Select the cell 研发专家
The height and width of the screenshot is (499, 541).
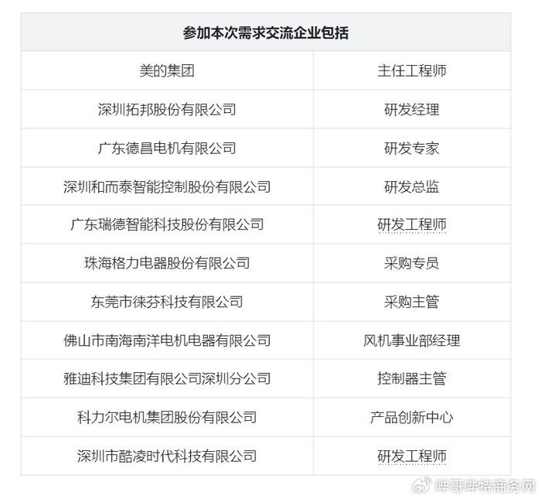412,148
